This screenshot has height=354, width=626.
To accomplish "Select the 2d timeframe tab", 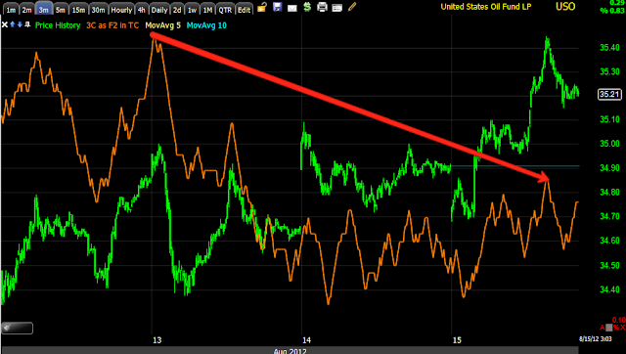I will point(177,10).
